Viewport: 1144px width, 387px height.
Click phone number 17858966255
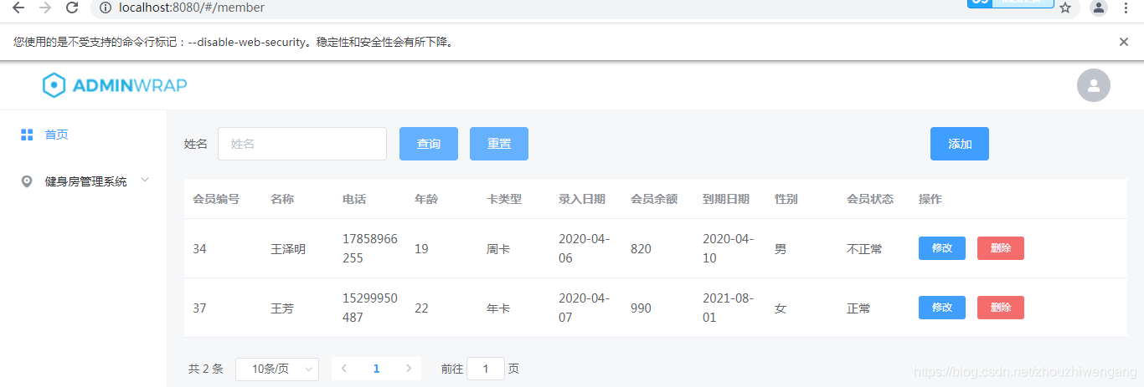tap(370, 248)
